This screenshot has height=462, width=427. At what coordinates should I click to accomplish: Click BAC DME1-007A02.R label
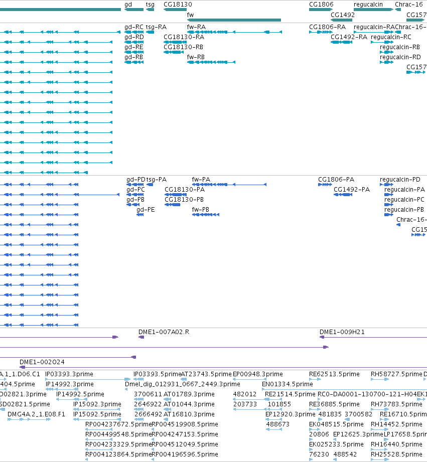click(x=164, y=332)
